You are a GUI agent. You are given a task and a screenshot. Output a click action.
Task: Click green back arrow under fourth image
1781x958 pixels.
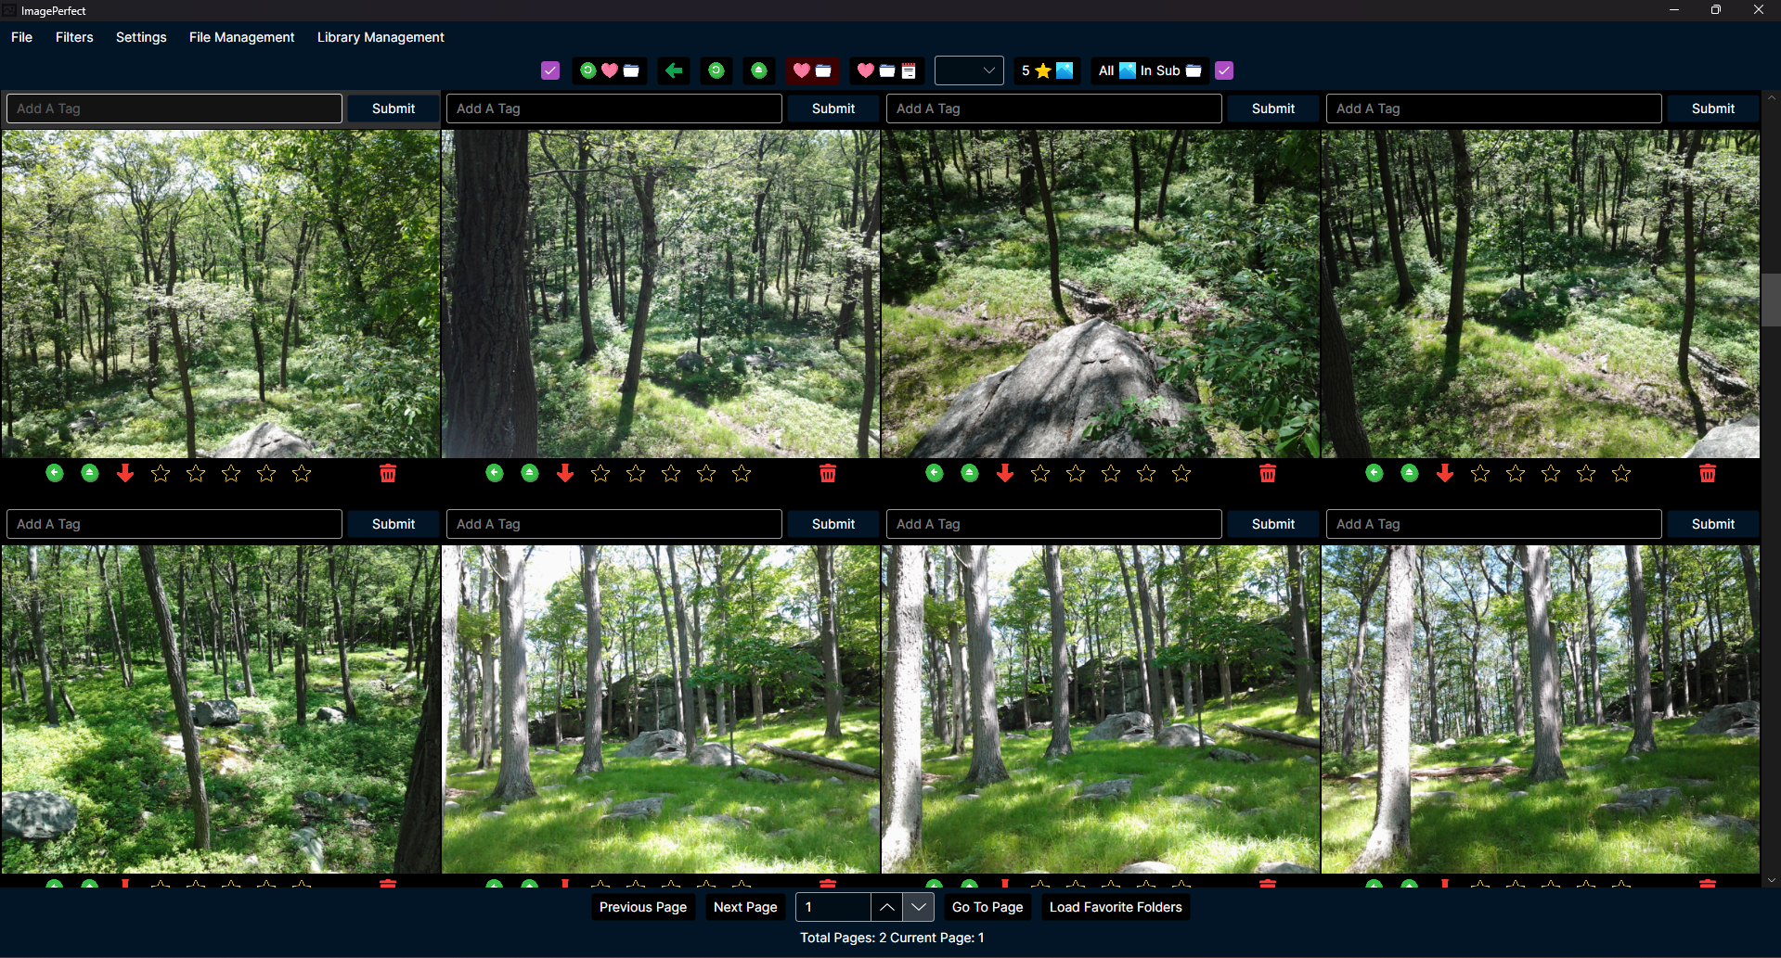1374,474
